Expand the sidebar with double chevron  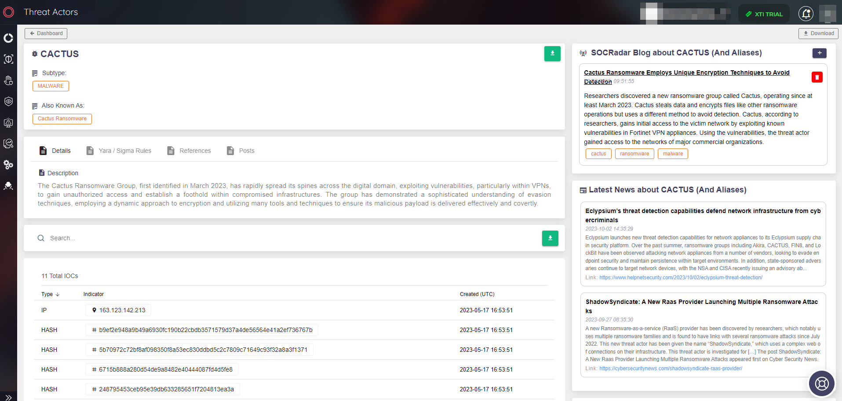click(8, 397)
